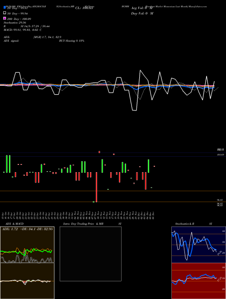Image resolution: width=226 pixels, height=299 pixels.
Task: Click the 'SI 14/3: 57.28 / 58.44' reading
Action: pos(35,26)
